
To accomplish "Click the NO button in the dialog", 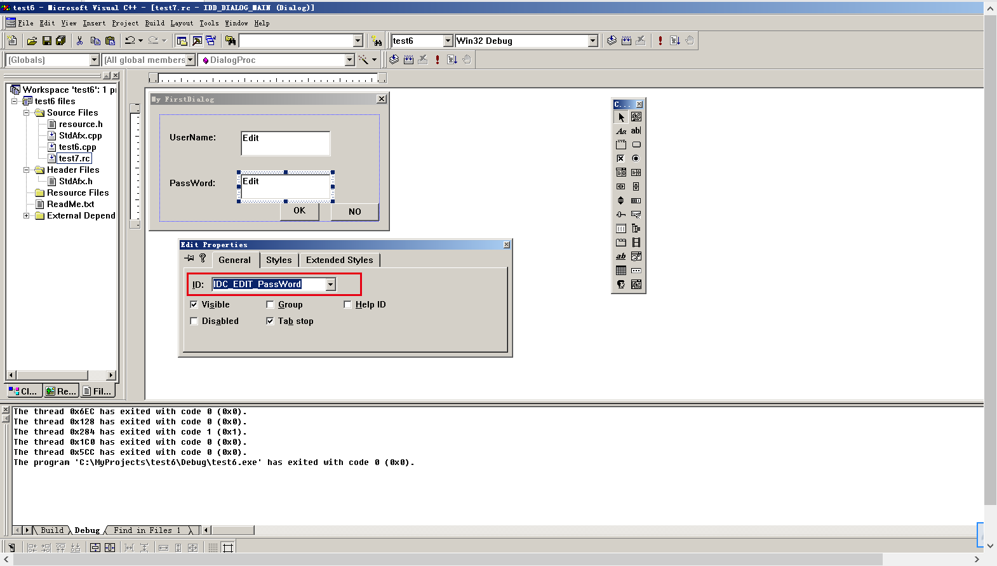I will coord(355,212).
